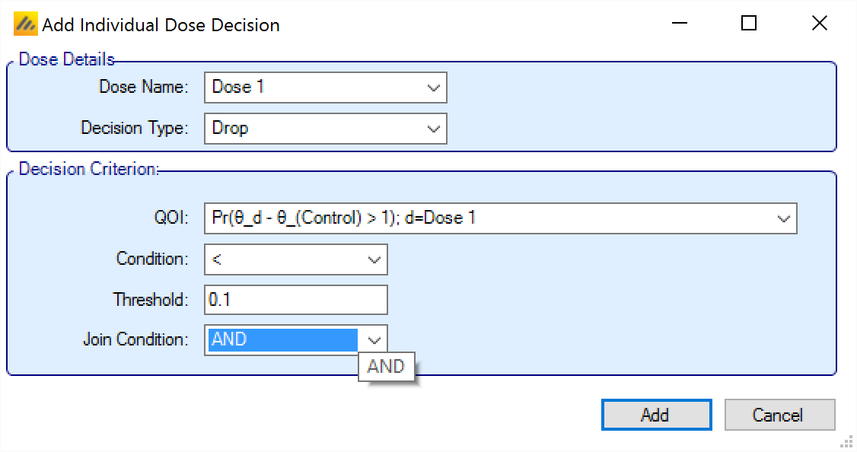
Task: Open the Dose Name dropdown showing Dose 1
Action: pos(433,88)
